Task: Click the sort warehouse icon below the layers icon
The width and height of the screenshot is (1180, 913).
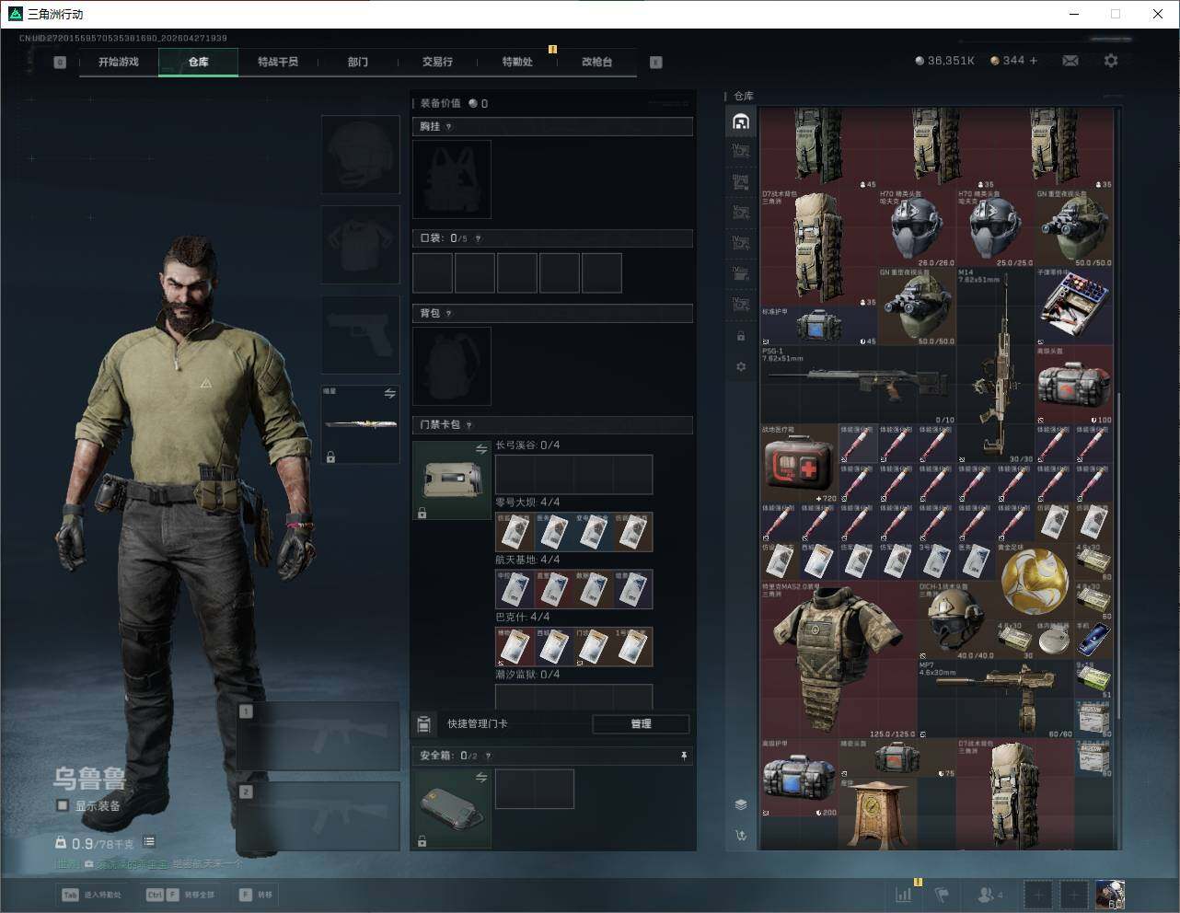Action: 741,836
